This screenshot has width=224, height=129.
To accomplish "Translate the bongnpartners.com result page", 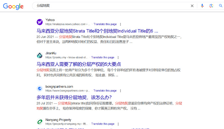I will tap(105, 91).
